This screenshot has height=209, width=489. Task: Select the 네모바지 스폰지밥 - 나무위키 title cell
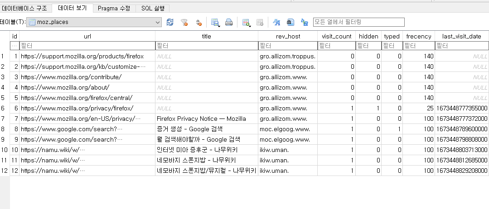pyautogui.click(x=207, y=161)
